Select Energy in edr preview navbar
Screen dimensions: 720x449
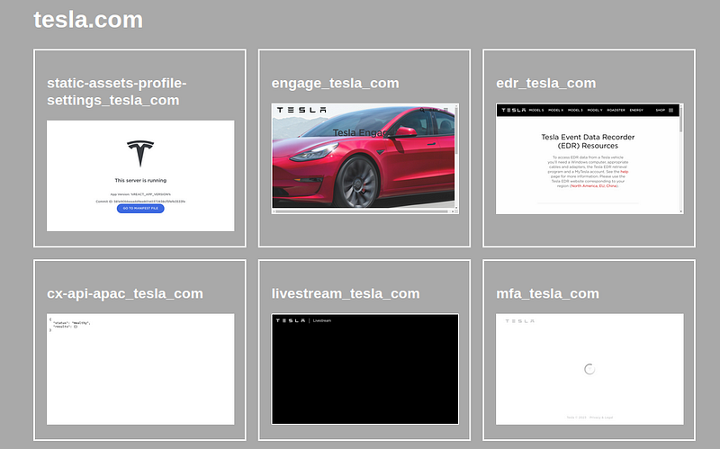(636, 110)
